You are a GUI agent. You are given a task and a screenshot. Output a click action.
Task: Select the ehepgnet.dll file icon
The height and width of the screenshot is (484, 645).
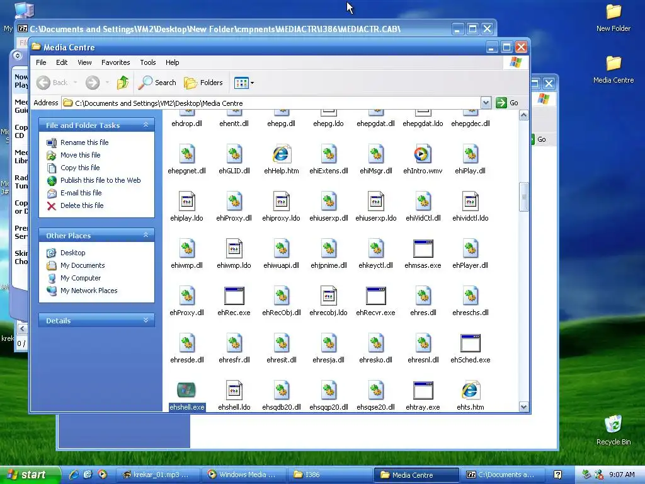186,154
